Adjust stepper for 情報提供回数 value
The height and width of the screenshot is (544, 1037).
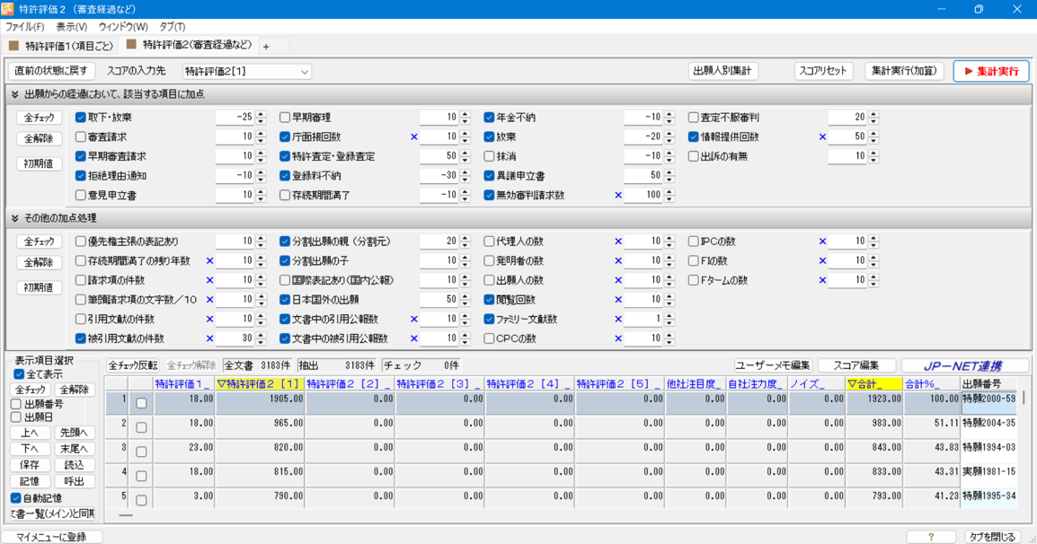pyautogui.click(x=873, y=136)
